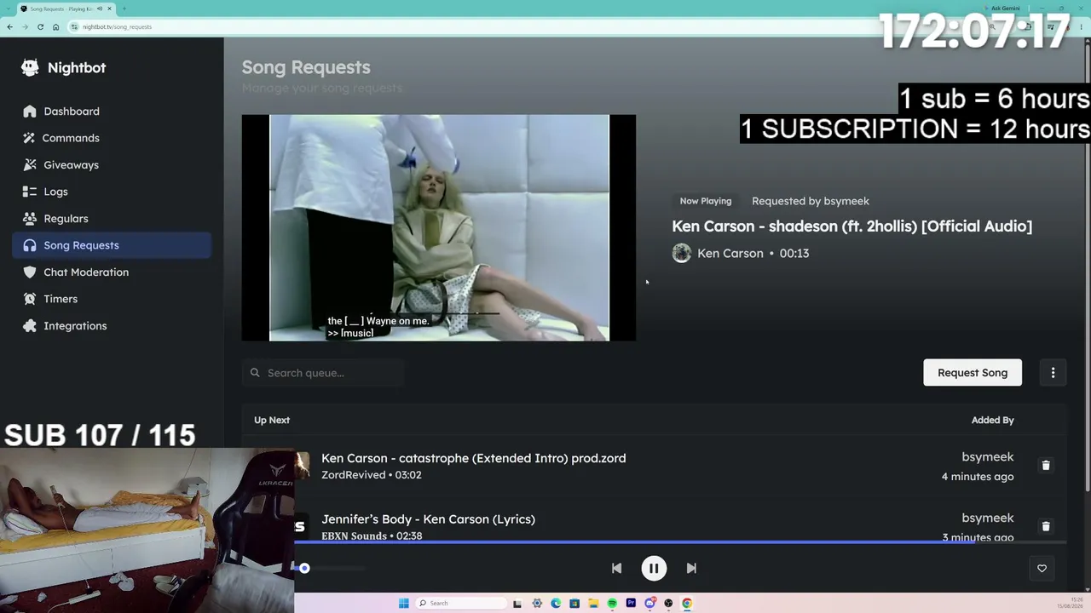Image resolution: width=1091 pixels, height=613 pixels.
Task: Click the heart icon to favorite the song
Action: 1042,568
